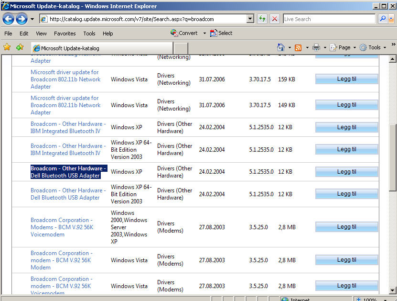Expand the address bar history dropdown
Image resolution: width=397 pixels, height=301 pixels.
tap(250, 19)
